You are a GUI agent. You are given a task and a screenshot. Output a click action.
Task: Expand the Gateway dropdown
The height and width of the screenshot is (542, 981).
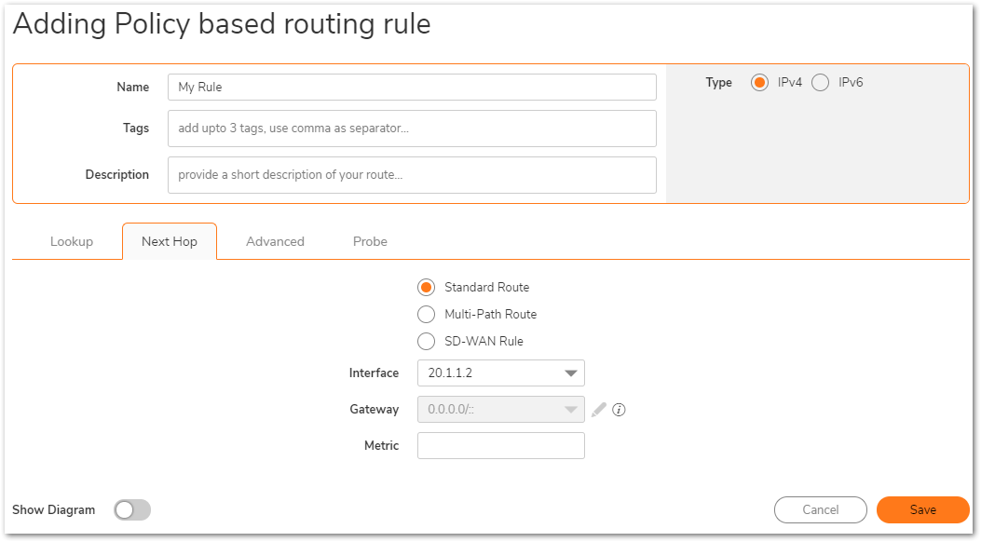[501, 410]
